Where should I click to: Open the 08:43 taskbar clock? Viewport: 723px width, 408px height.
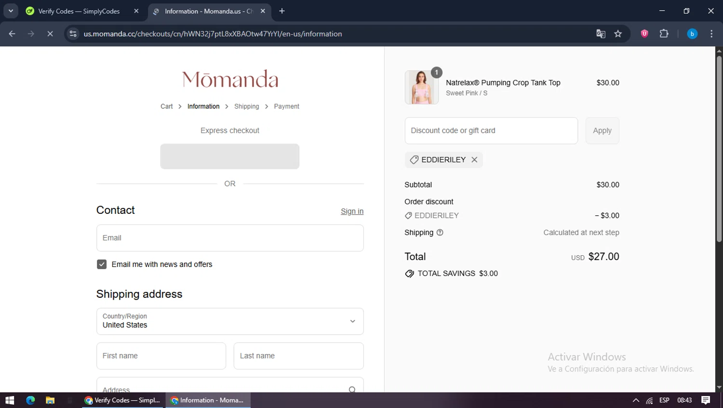(684, 400)
